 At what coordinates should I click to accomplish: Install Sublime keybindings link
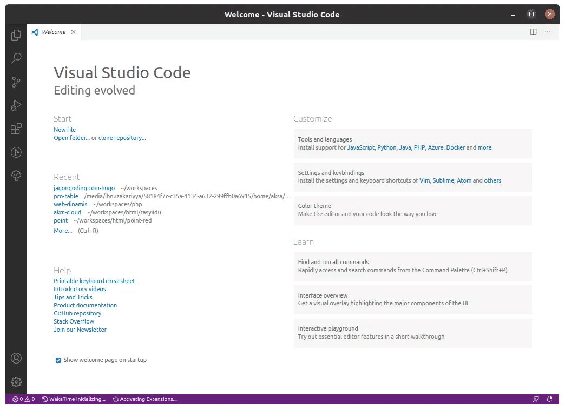click(x=443, y=180)
